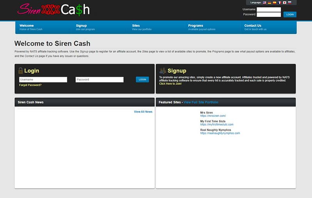Choose the Spanish flag language option

tap(275, 3)
